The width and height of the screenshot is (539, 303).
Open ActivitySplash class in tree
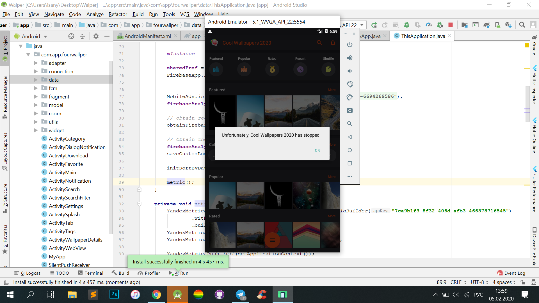click(x=64, y=215)
